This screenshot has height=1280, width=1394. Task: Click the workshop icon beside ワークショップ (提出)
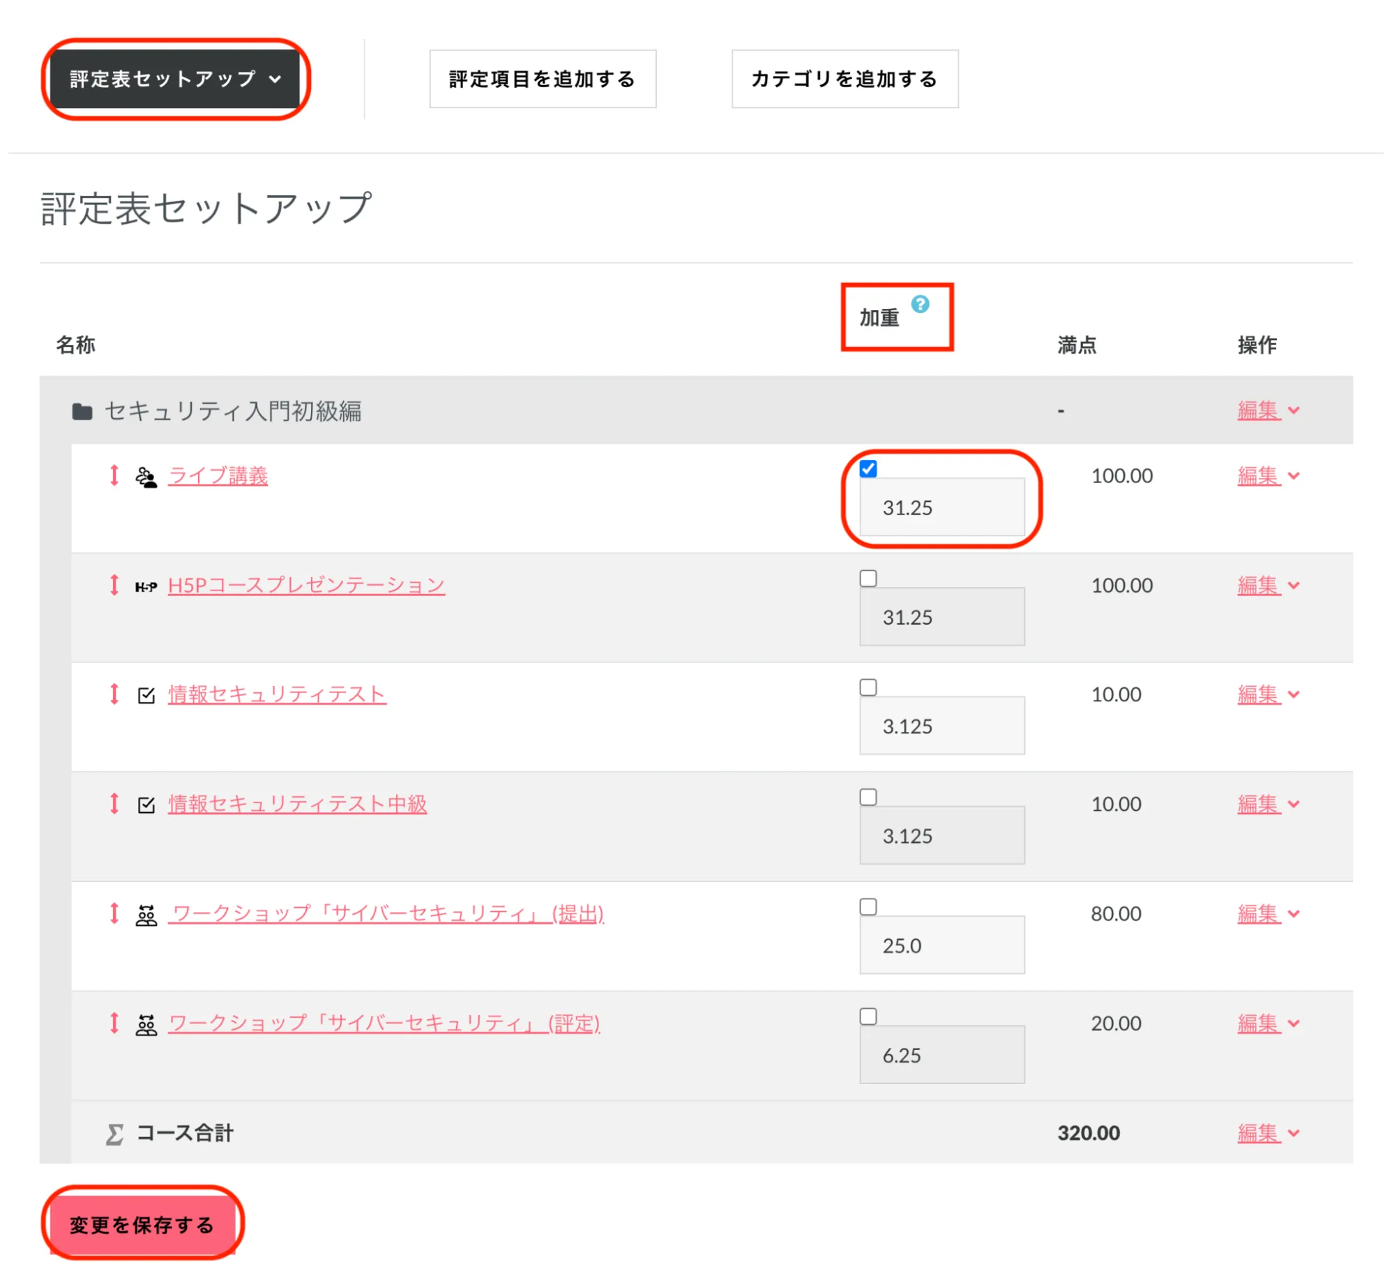(x=146, y=915)
